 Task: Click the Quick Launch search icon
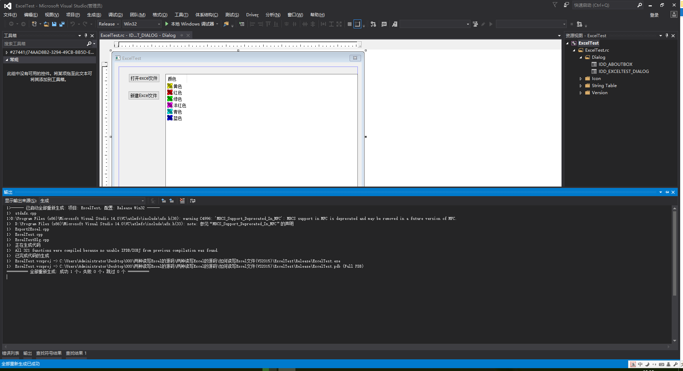coord(639,5)
